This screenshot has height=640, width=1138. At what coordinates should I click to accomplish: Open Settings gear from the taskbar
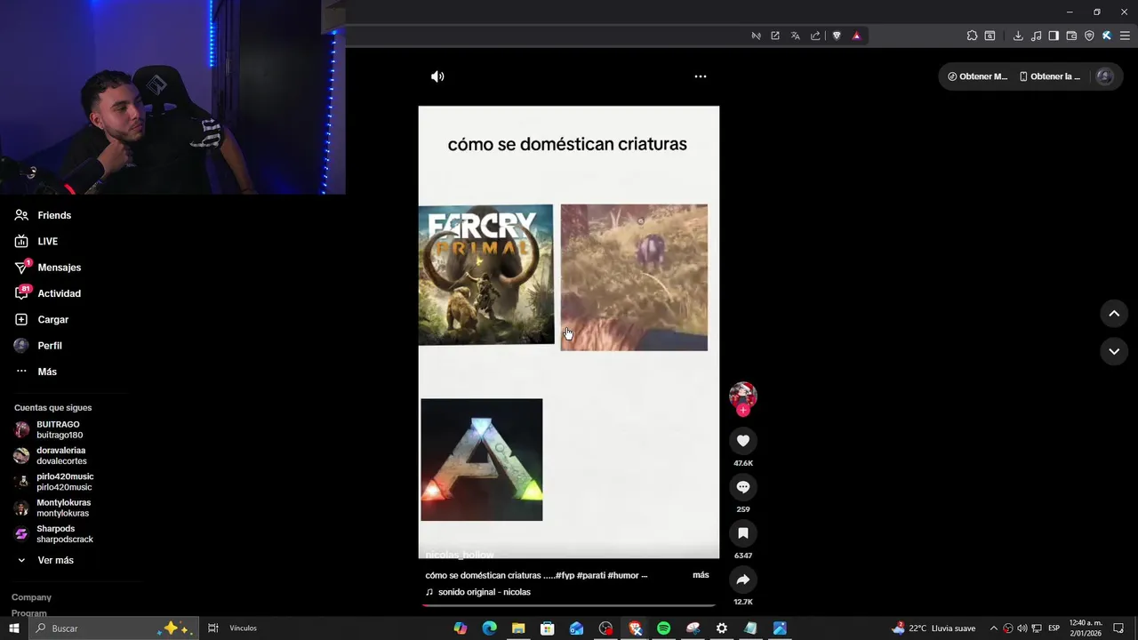(722, 628)
